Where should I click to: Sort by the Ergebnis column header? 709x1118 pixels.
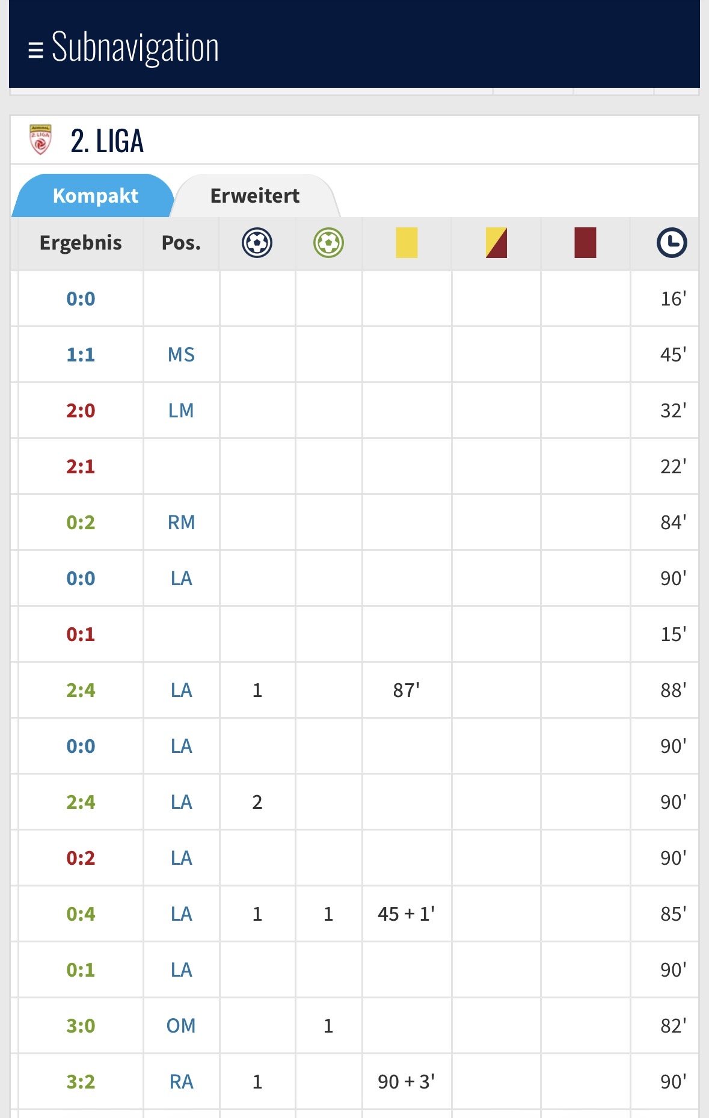tap(81, 243)
